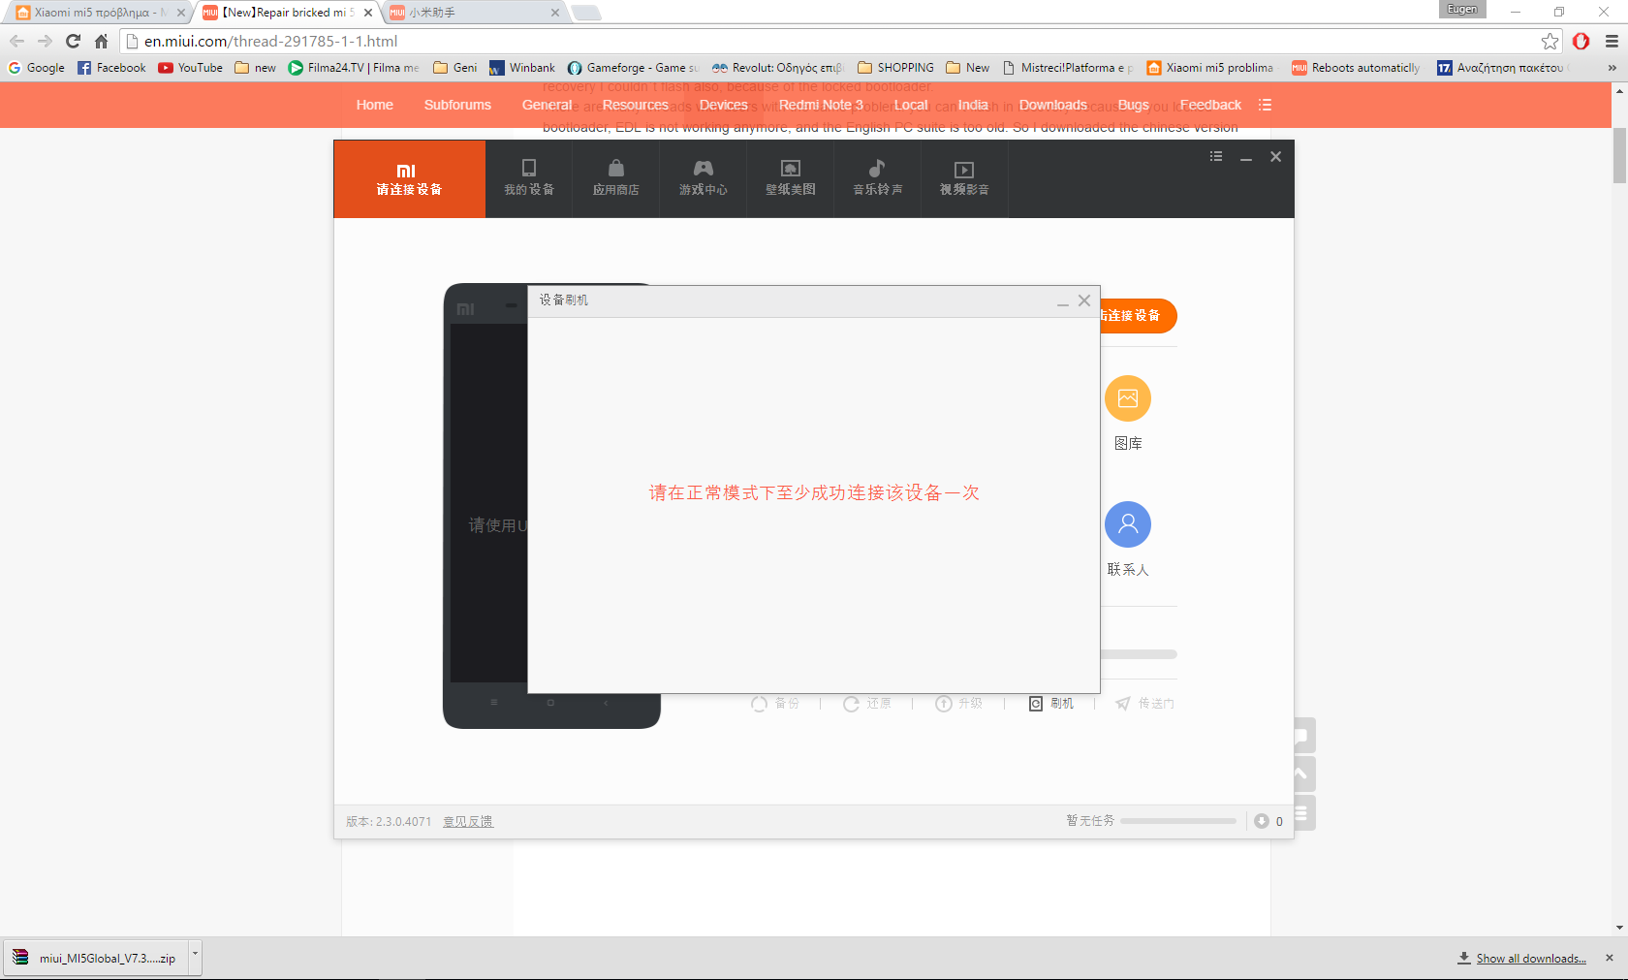Open the 音乐铃声 music ringtones section
1628x980 pixels.
pos(877,178)
